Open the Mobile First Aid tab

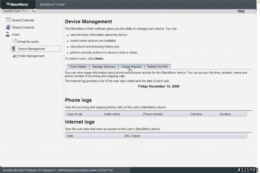(x=157, y=67)
